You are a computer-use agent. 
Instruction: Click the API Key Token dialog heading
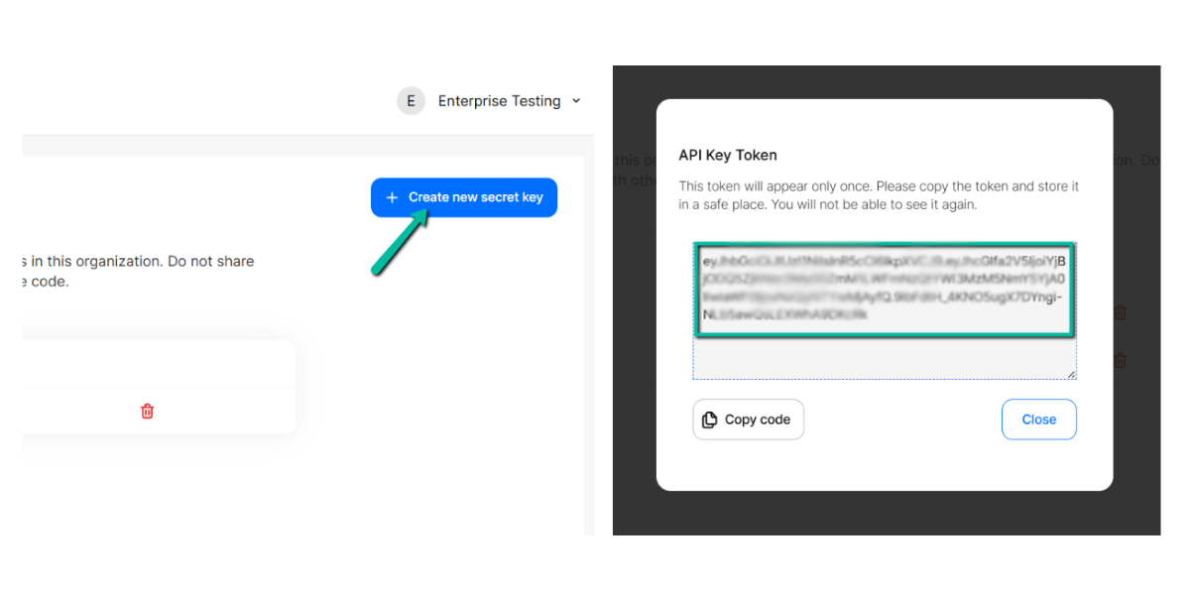coord(727,156)
